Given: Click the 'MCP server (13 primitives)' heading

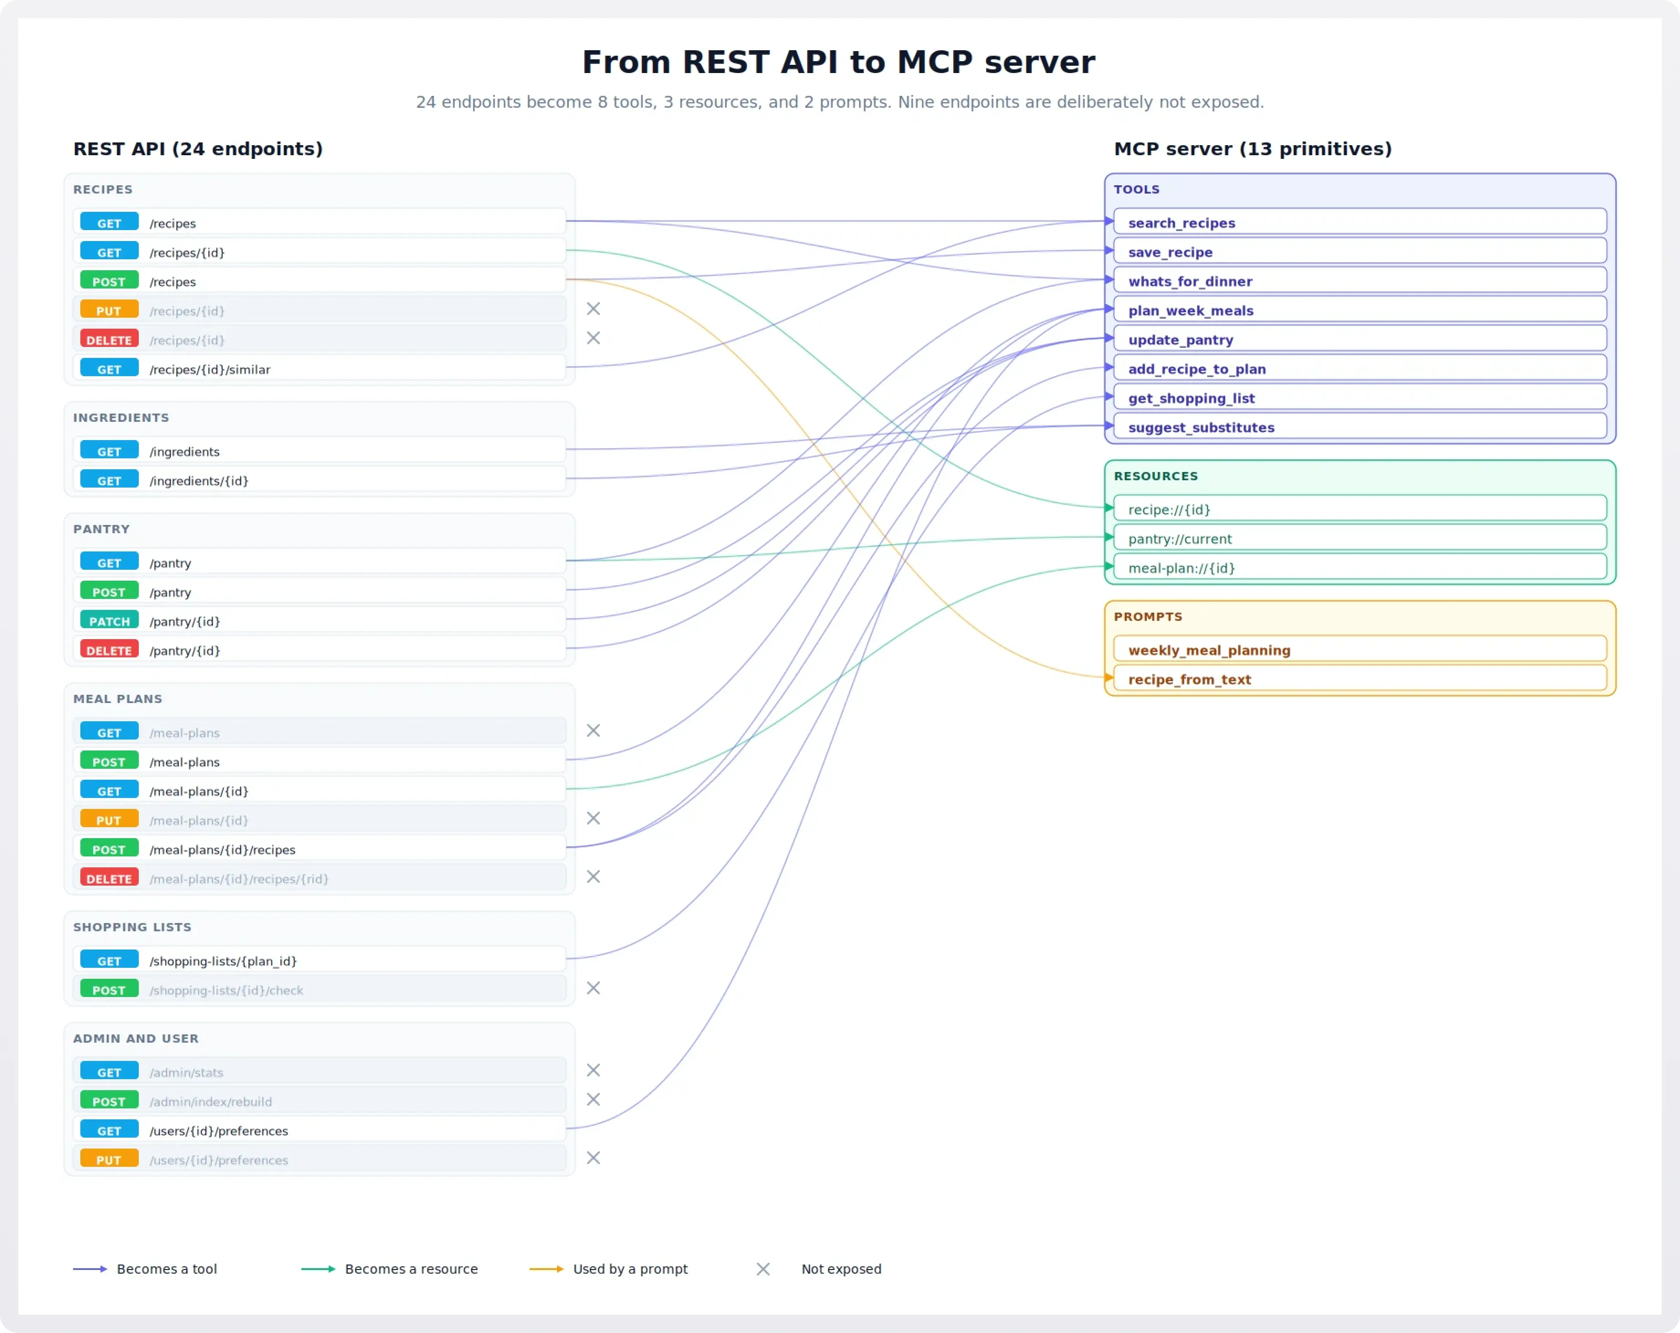Looking at the screenshot, I should pos(1252,149).
